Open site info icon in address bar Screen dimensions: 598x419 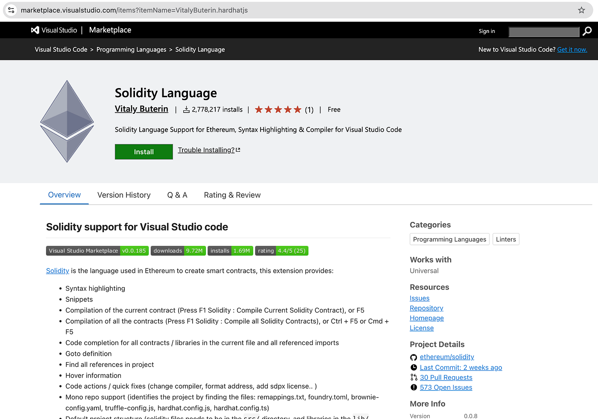(x=12, y=10)
